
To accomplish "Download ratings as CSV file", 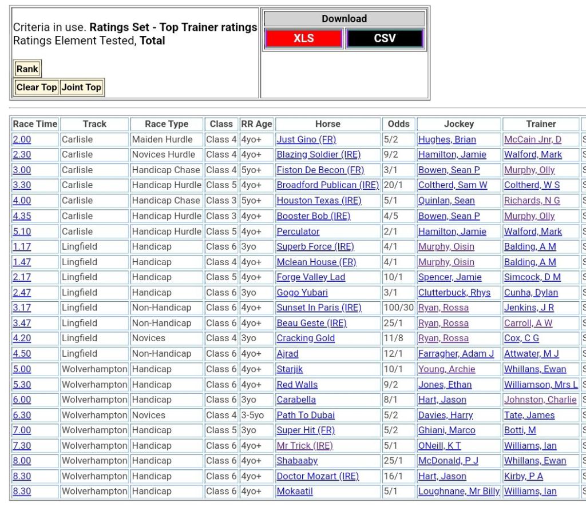I will coord(385,38).
